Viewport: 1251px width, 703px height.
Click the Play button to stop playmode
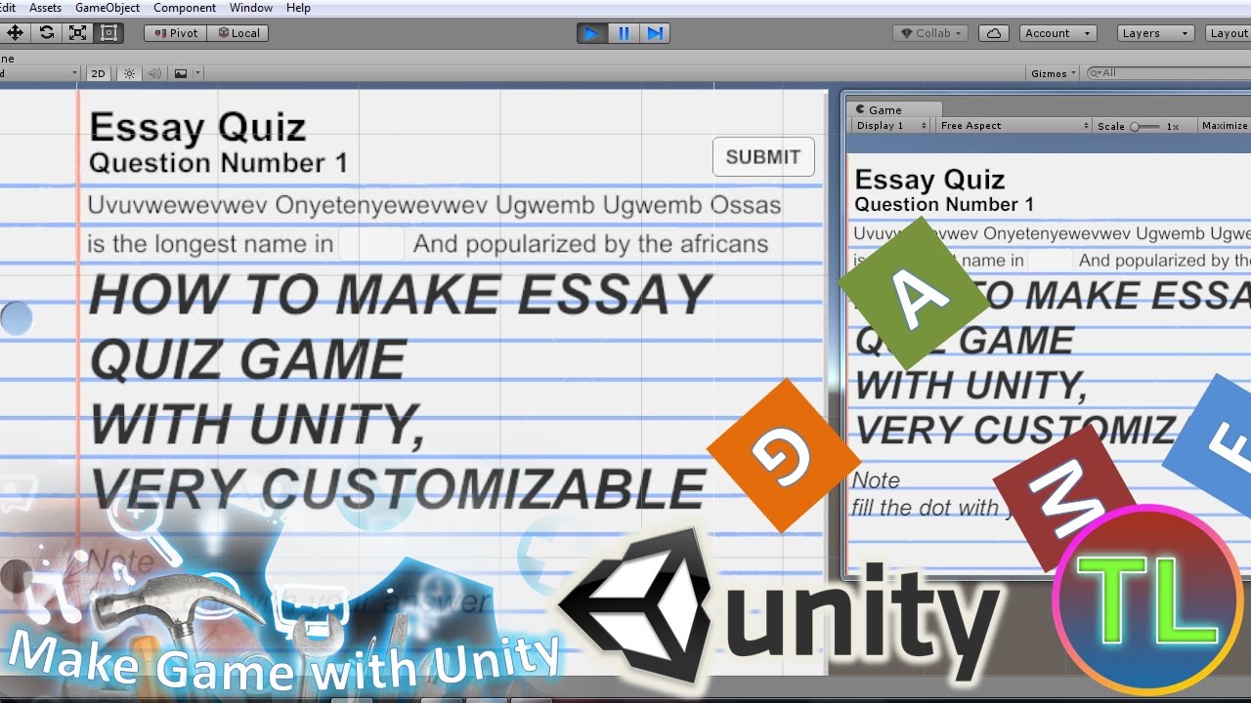tap(591, 33)
